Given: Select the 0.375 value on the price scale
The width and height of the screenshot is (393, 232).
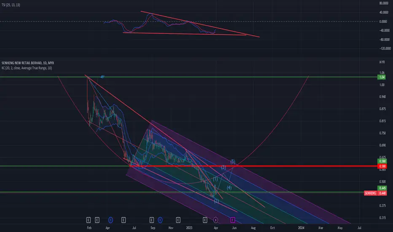Looking at the screenshot, I should click(382, 206).
